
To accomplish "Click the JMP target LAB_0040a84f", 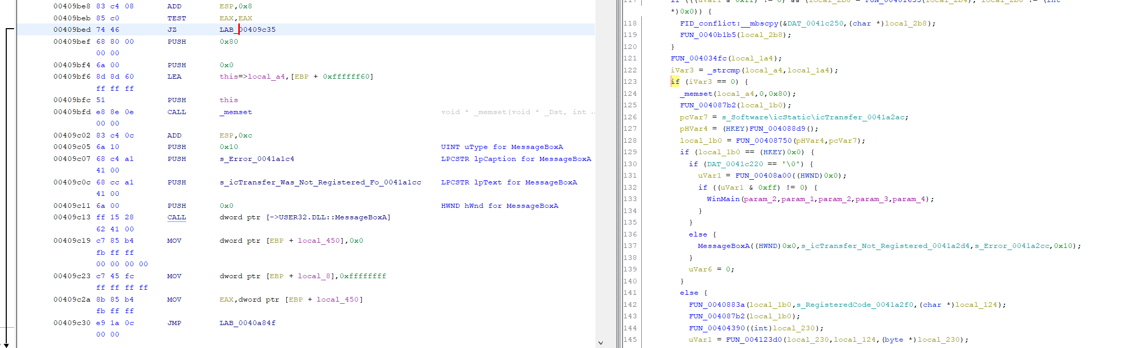I will coord(247,323).
